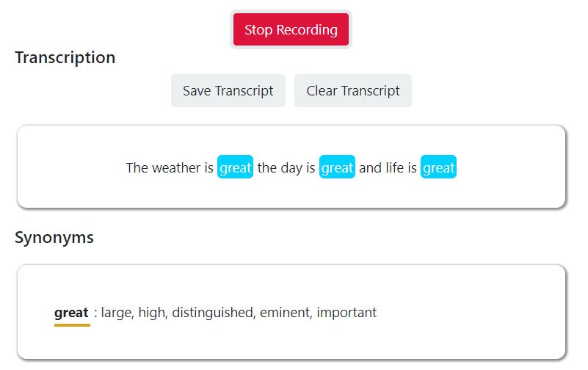Click the Stop Recording button

pos(291,30)
